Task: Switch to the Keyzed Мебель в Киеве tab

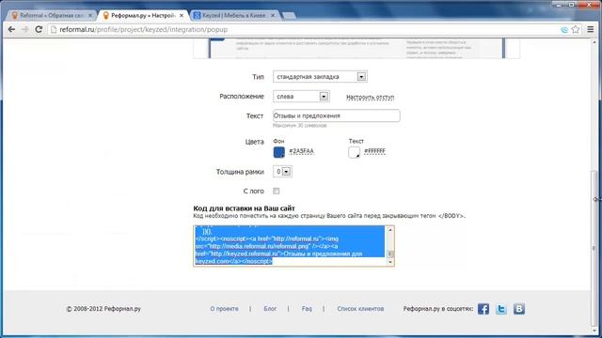Action: (234, 15)
